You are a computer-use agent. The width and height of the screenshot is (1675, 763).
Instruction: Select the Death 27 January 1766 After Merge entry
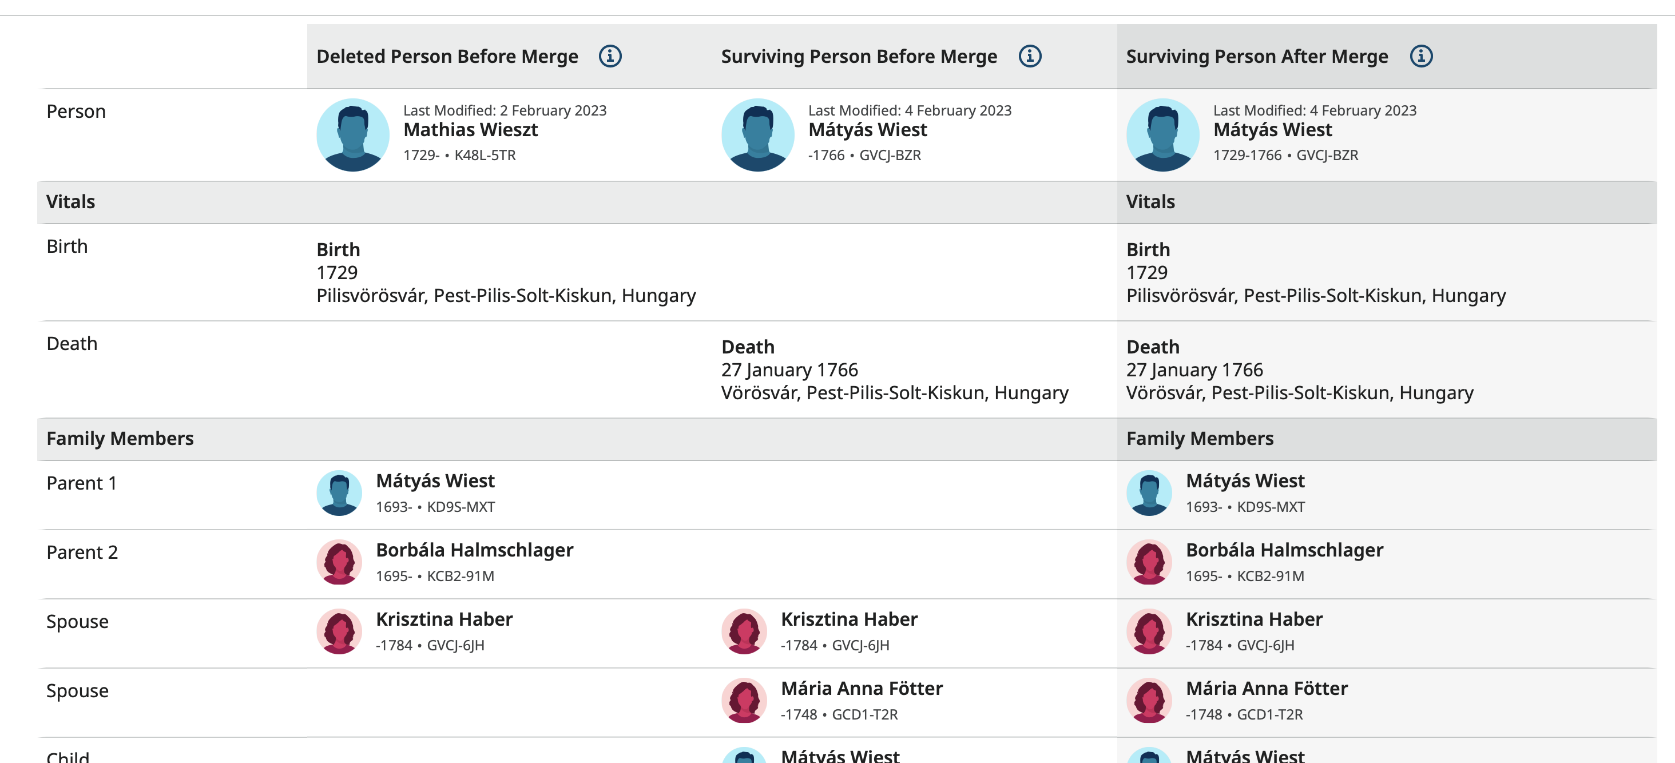[1300, 370]
